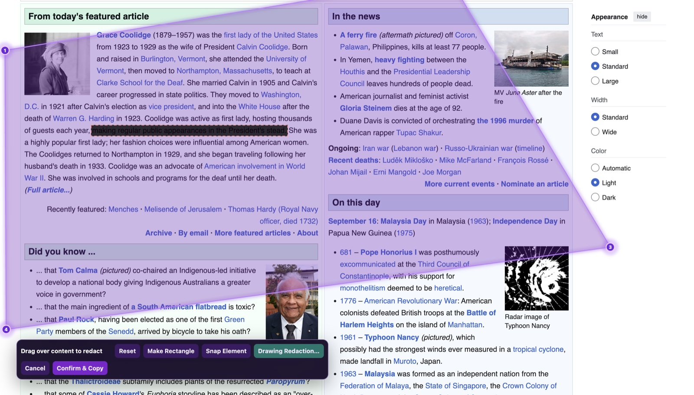694x395 pixels.
Task: Hide the Appearance panel
Action: pos(642,17)
